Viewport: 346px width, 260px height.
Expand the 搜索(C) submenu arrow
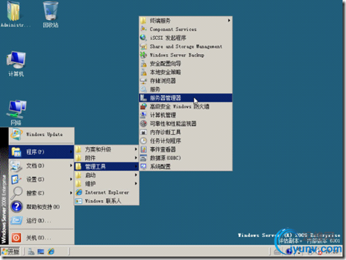coord(71,193)
